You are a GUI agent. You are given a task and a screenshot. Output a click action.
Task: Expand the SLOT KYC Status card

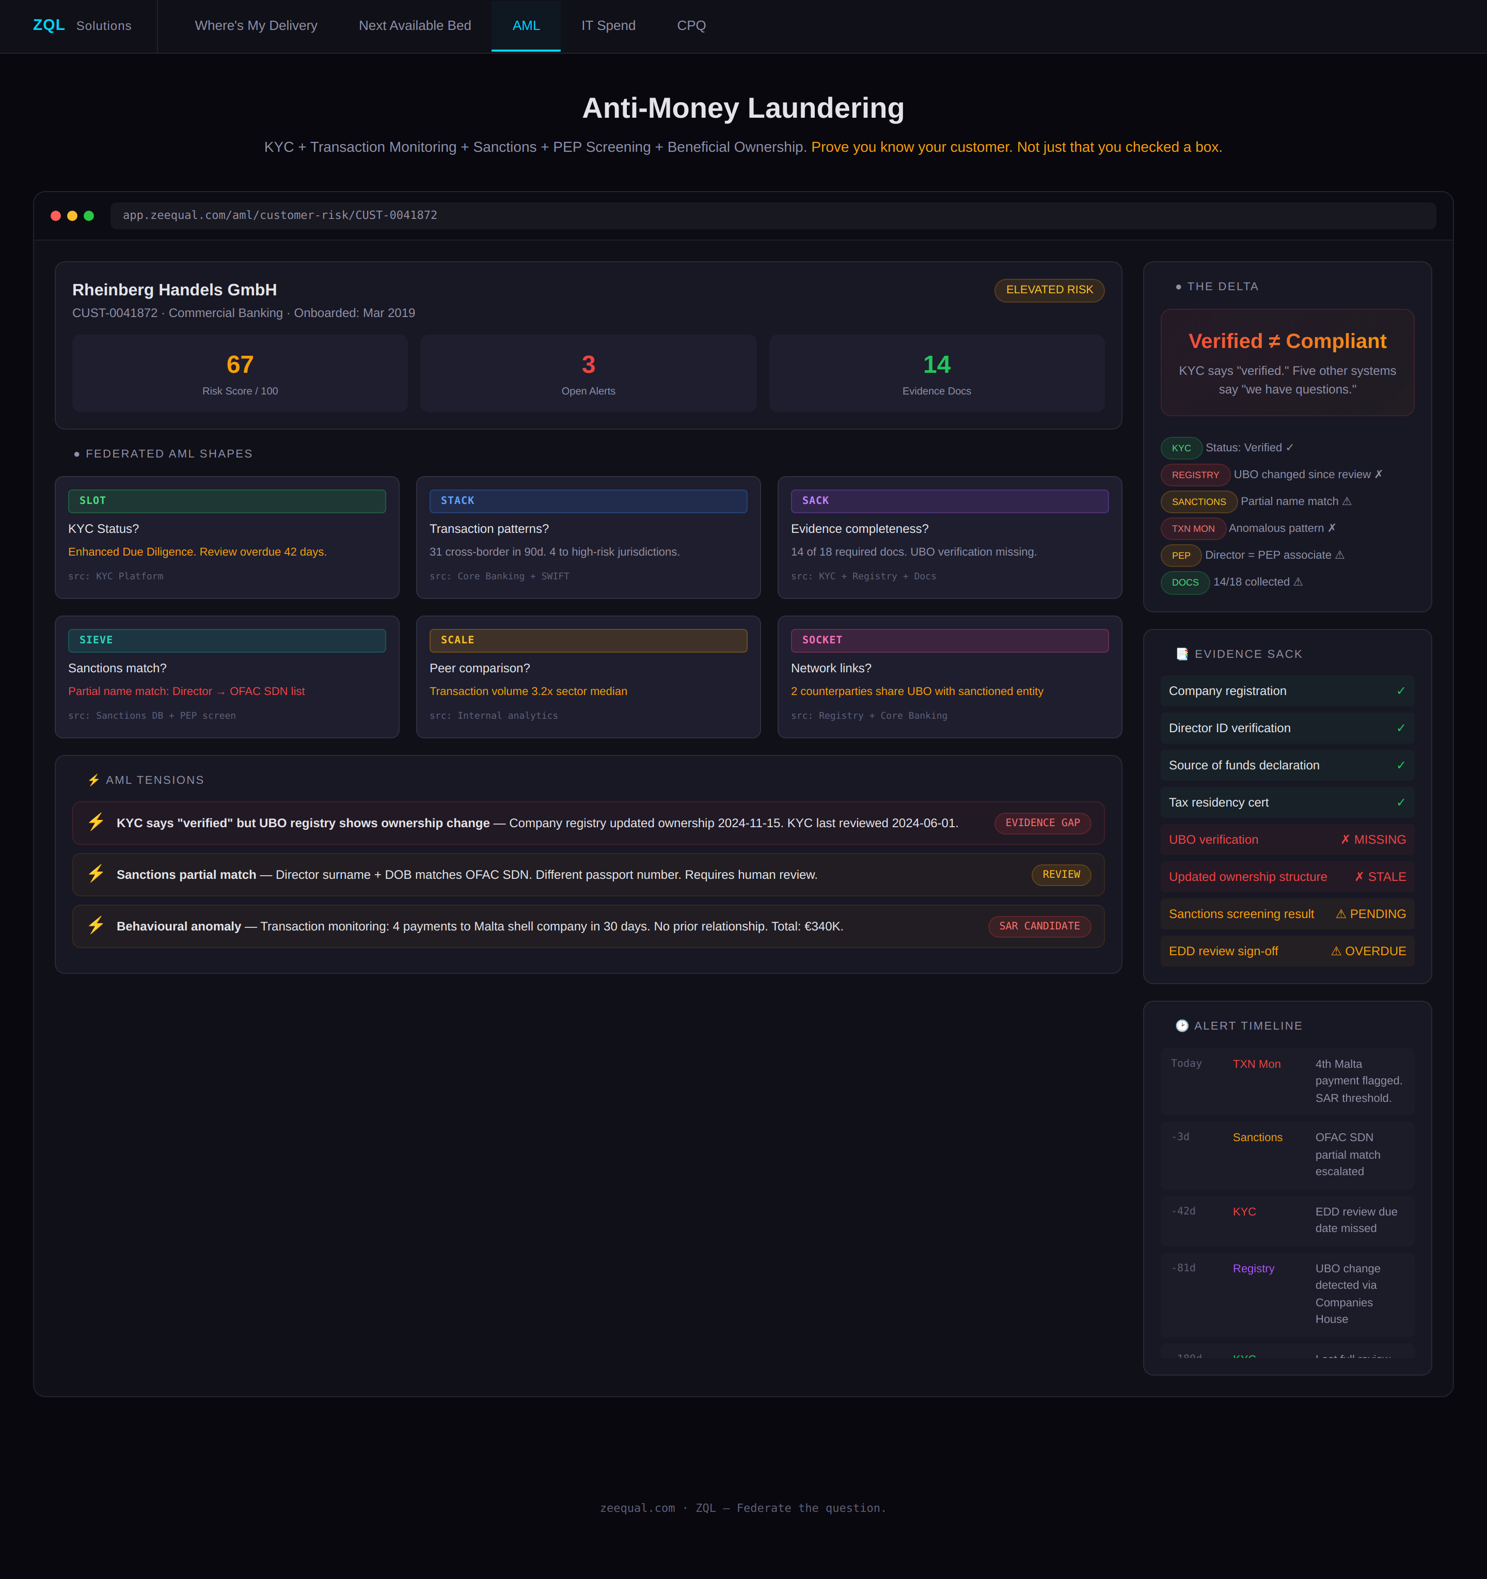(226, 538)
